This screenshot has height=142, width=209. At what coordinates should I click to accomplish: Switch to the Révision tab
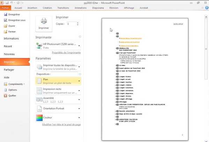tap(114, 8)
